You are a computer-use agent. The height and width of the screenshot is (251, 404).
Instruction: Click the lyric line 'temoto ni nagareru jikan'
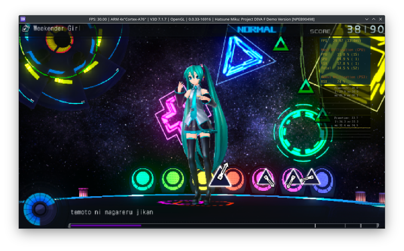coord(112,212)
